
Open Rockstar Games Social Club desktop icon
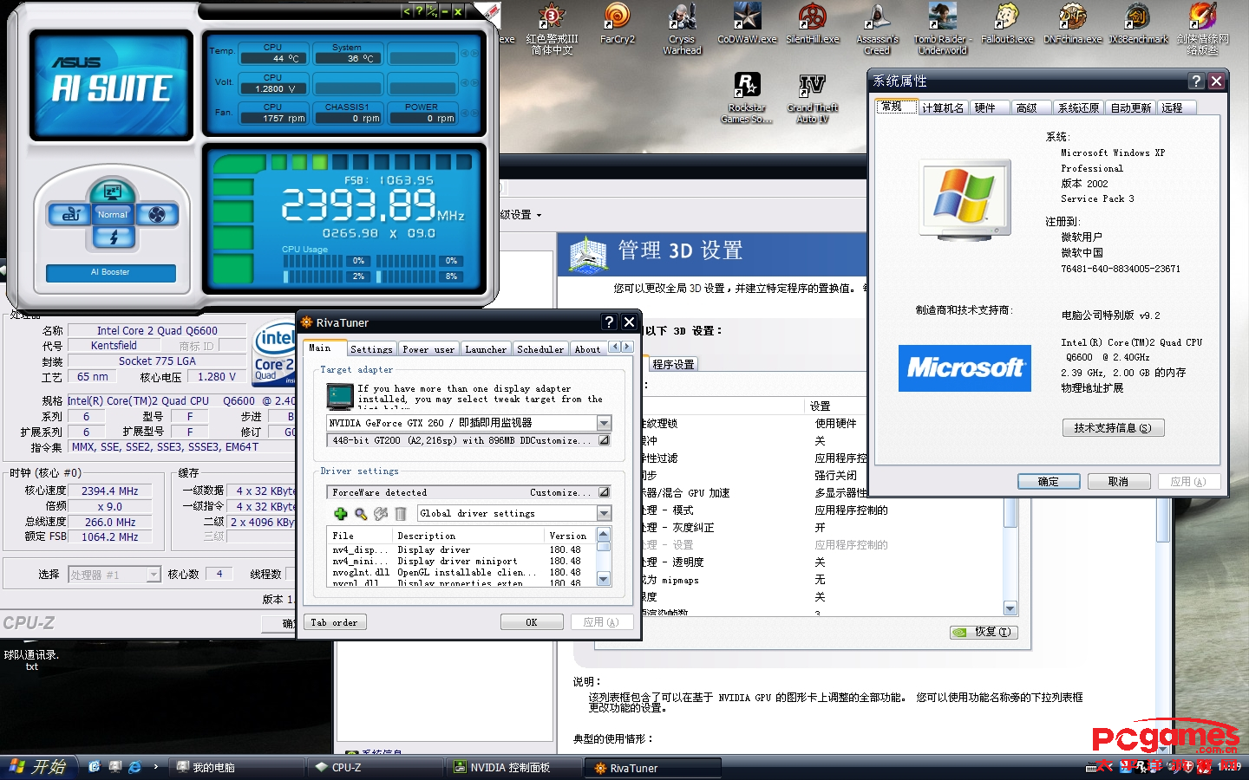[747, 98]
